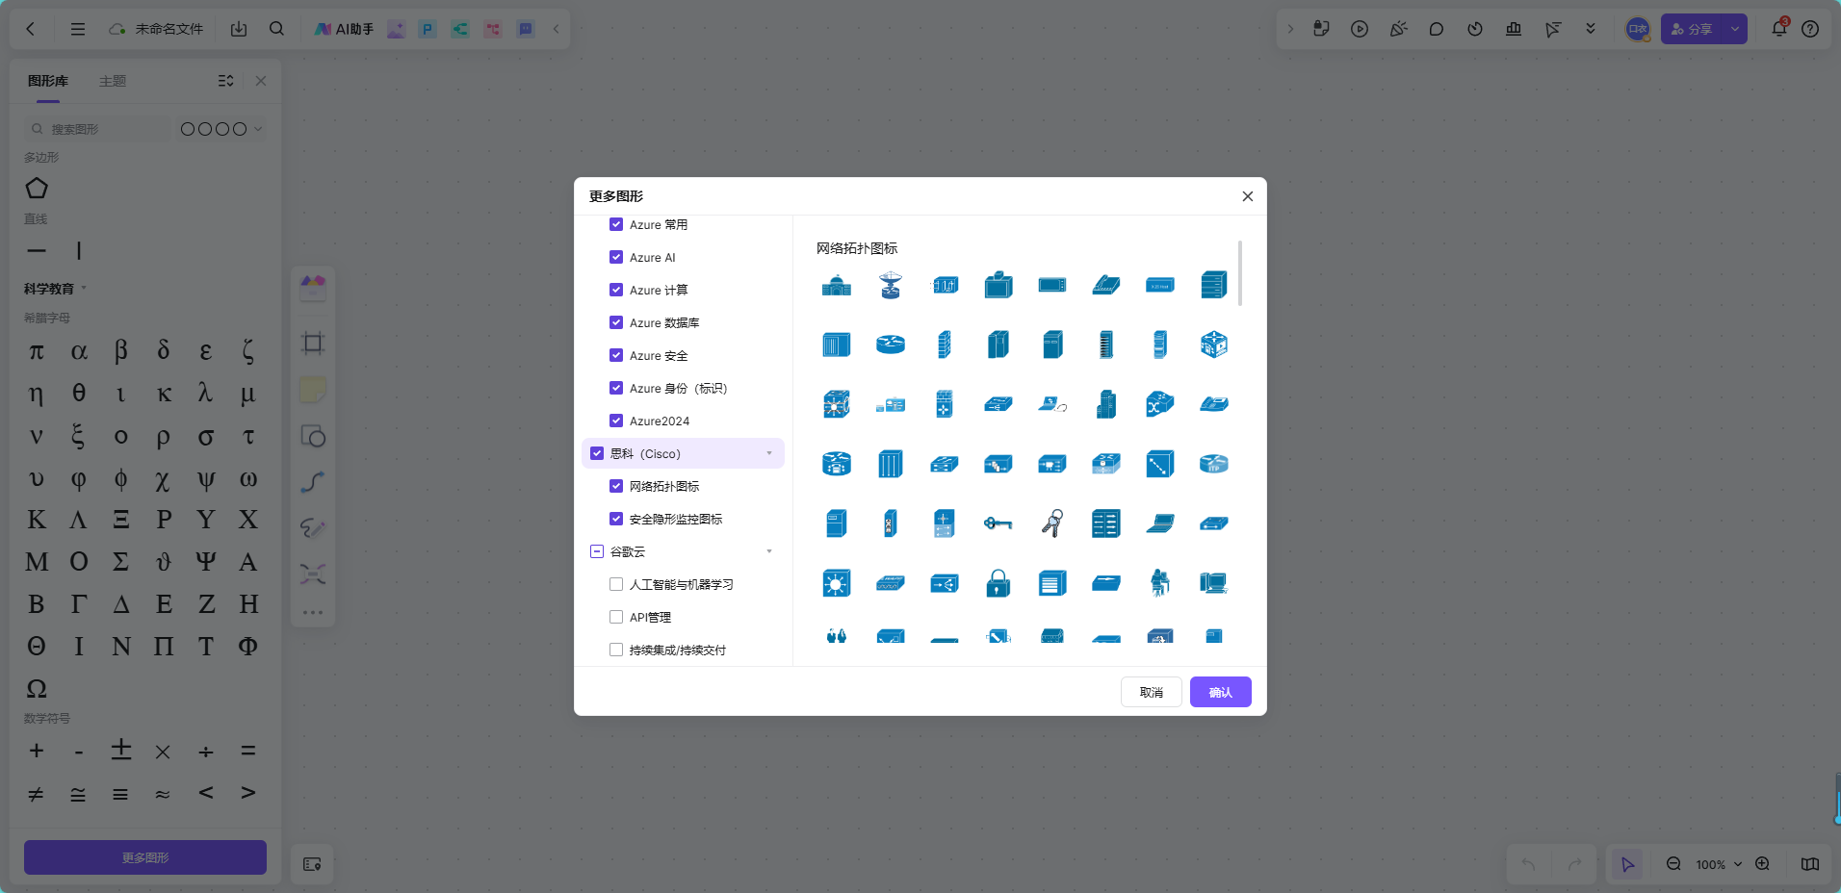Switch to the 主题 tab
The height and width of the screenshot is (893, 1841).
113,81
